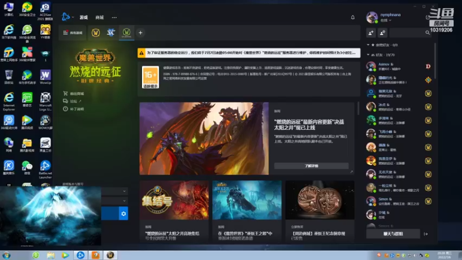Open Internet Explorer desktop icon
The width and height of the screenshot is (462, 260).
[x=9, y=102]
